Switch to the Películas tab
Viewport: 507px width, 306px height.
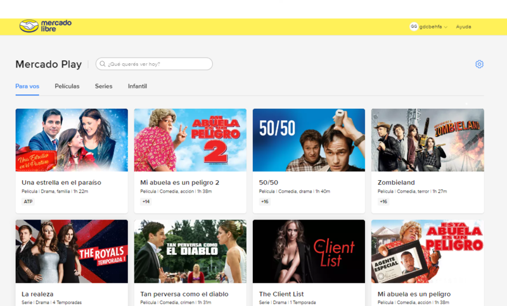click(x=67, y=87)
